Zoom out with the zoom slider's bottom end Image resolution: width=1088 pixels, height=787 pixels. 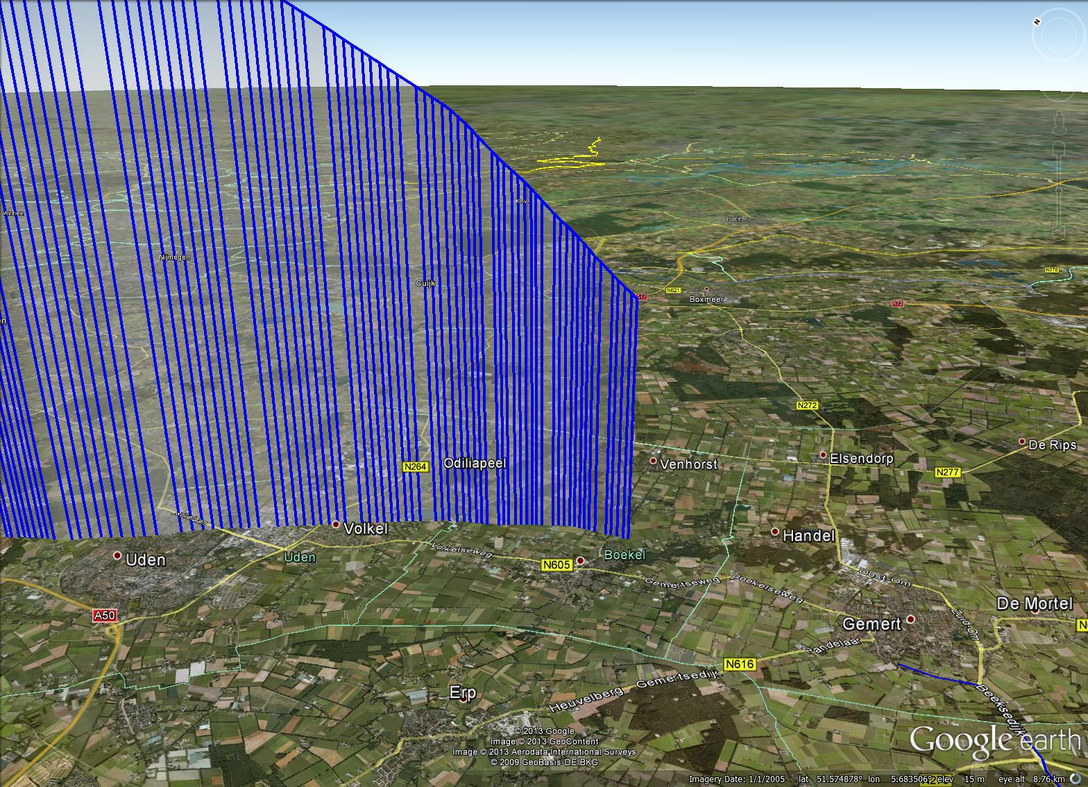coord(1060,233)
